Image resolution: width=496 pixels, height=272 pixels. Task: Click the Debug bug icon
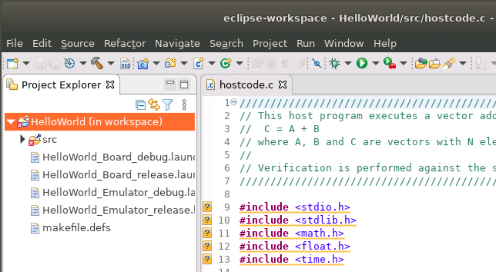pos(335,63)
